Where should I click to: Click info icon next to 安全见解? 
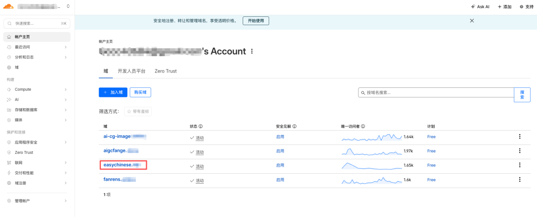tap(294, 126)
